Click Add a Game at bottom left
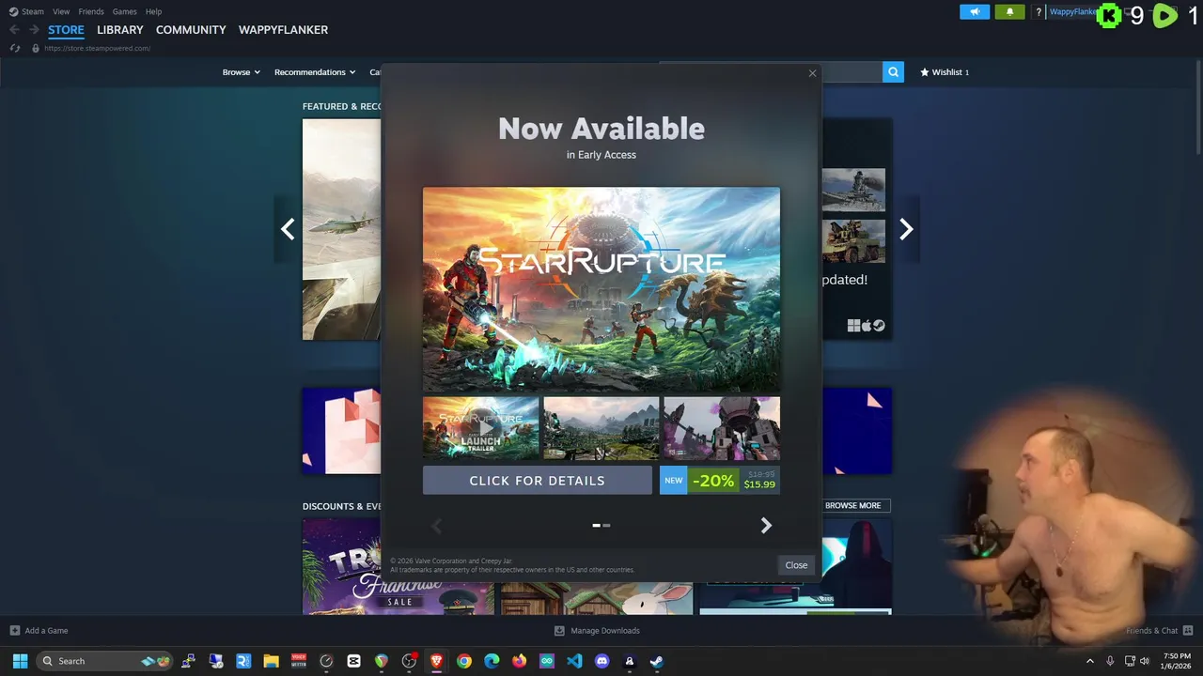The height and width of the screenshot is (676, 1203). (x=39, y=630)
